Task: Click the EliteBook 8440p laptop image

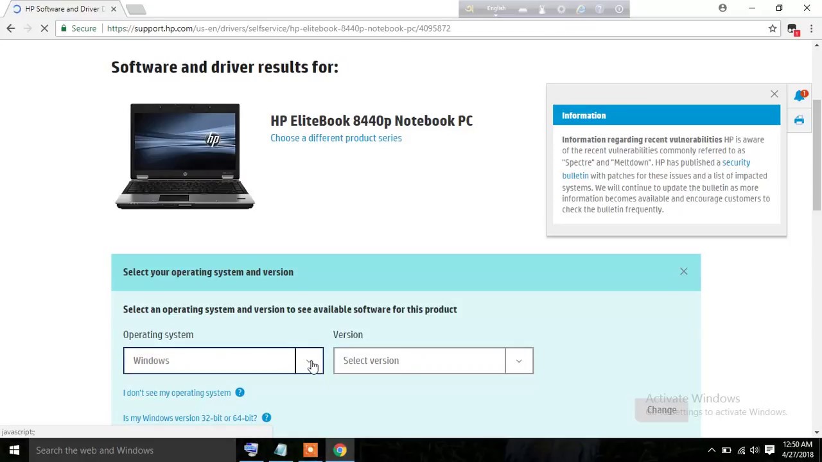Action: click(185, 157)
